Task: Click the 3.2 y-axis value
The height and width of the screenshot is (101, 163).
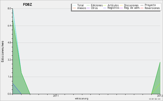Action: 9,60
